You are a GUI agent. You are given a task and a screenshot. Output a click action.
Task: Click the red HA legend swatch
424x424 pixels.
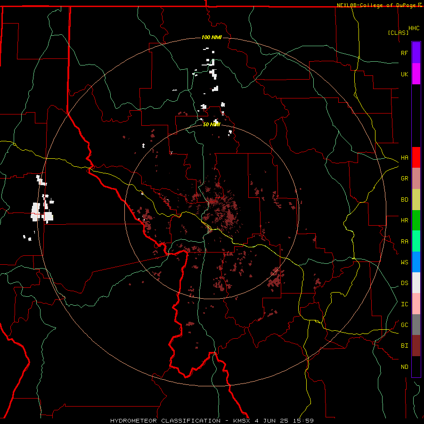point(416,157)
